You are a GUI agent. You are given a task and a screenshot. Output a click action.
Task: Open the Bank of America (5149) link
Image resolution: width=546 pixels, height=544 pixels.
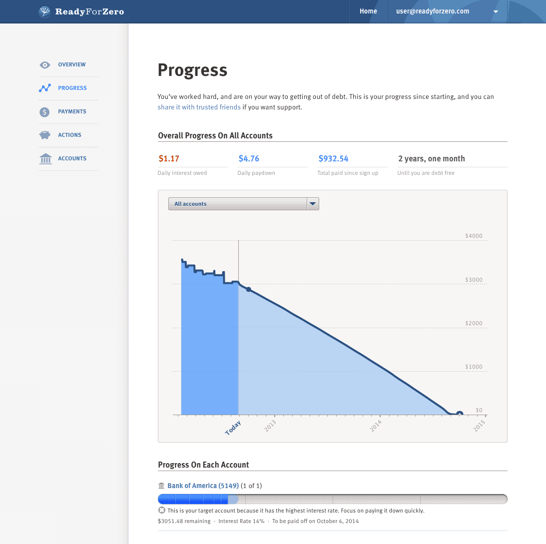click(x=203, y=486)
